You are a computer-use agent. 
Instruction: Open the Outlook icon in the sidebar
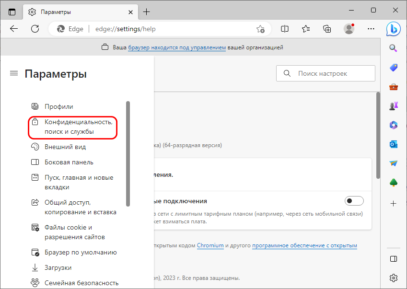(394, 144)
